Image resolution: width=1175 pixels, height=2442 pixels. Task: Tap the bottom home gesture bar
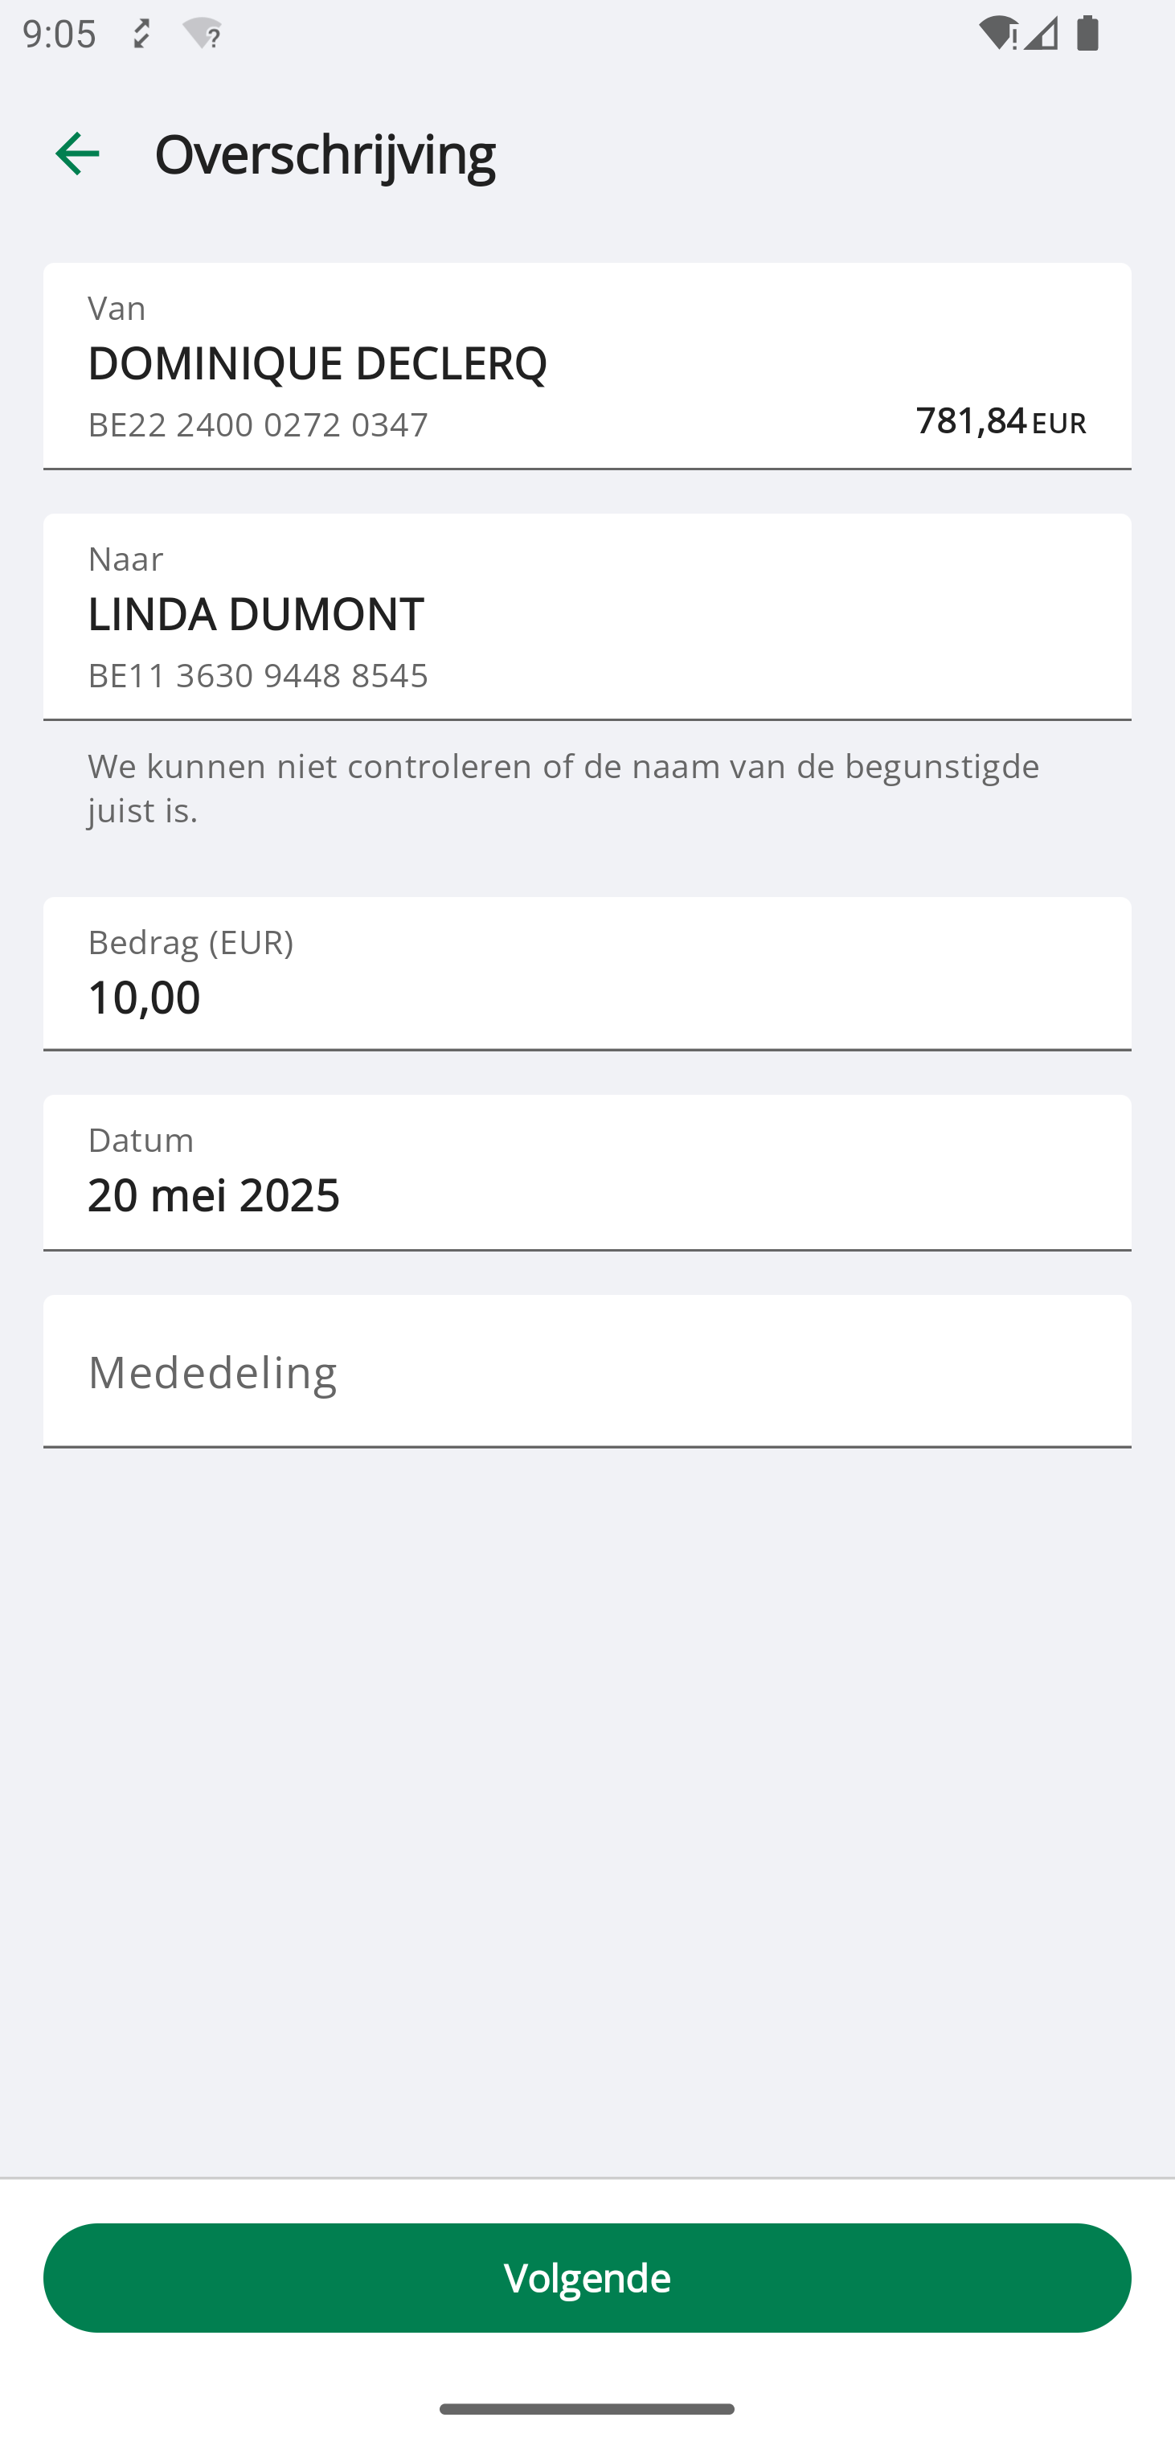click(x=587, y=2409)
